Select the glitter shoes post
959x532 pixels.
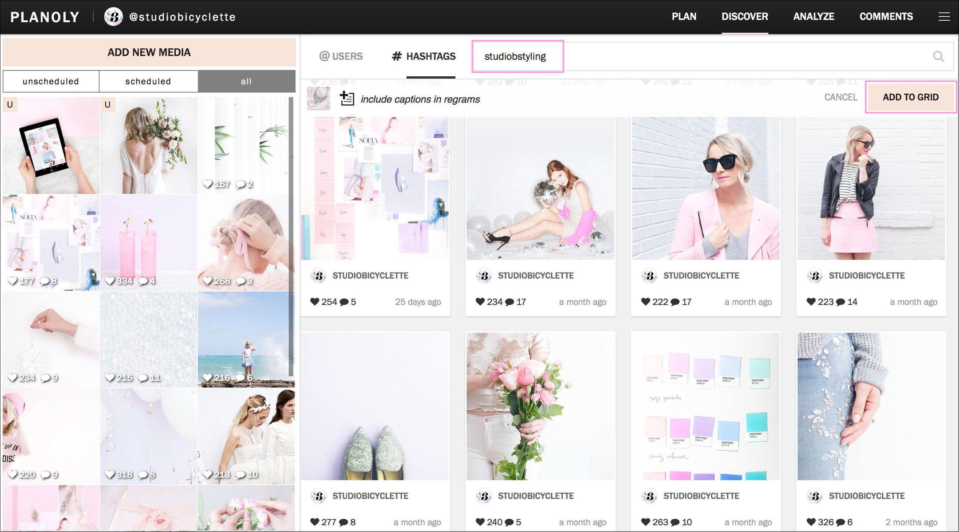375,406
